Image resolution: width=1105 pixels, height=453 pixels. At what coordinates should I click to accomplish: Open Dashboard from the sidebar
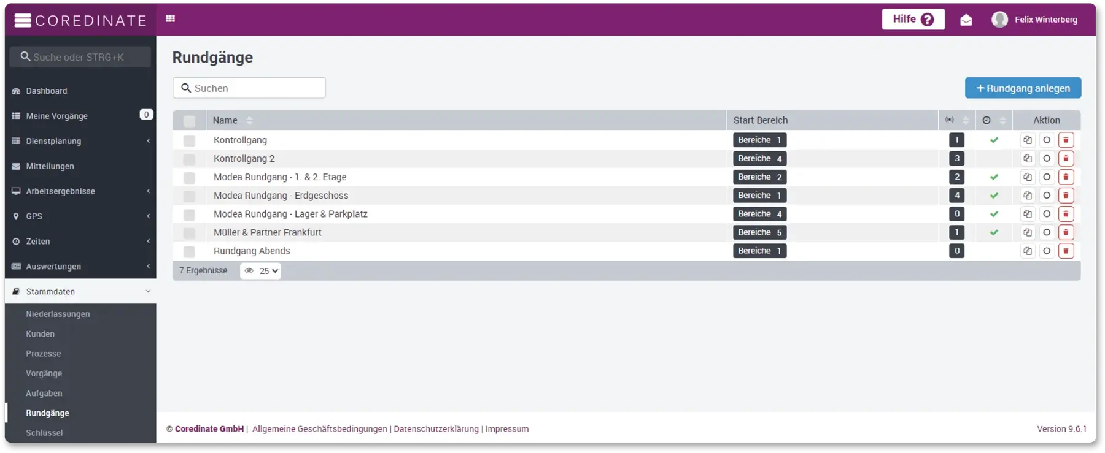47,91
